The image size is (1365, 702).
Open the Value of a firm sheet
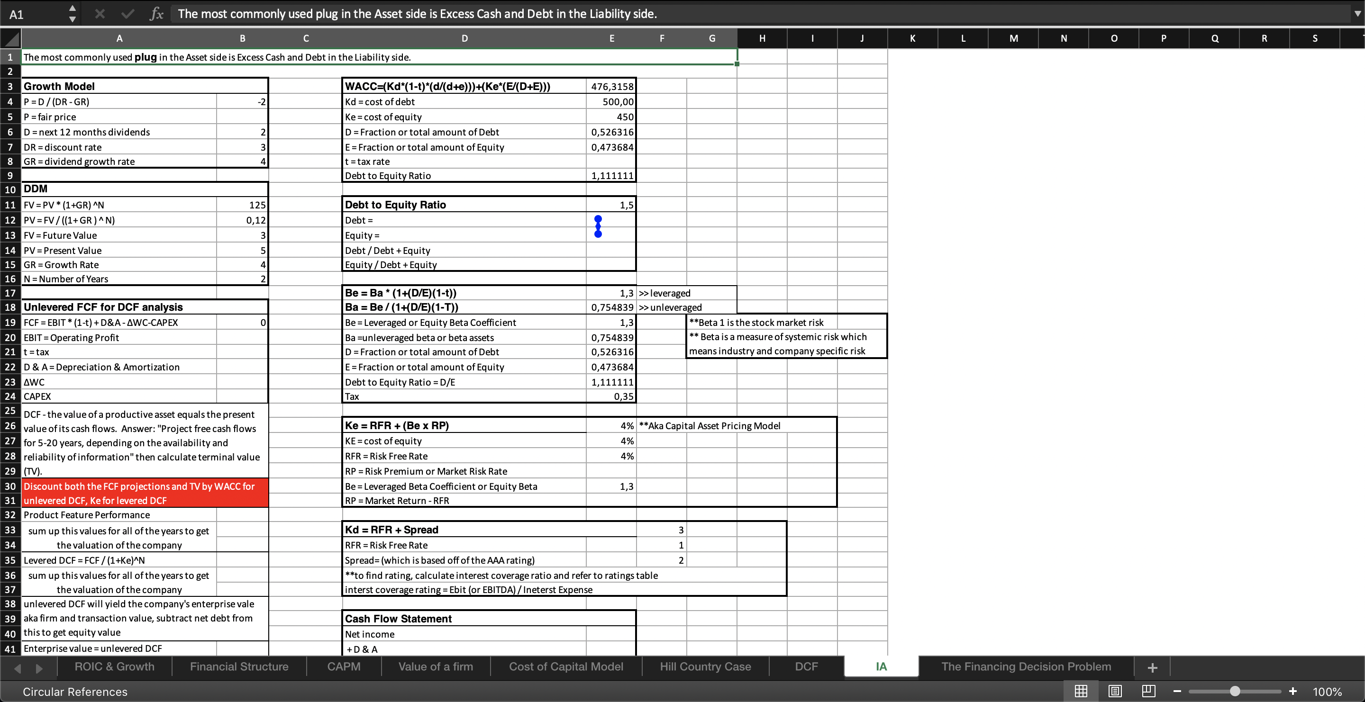[x=436, y=666]
